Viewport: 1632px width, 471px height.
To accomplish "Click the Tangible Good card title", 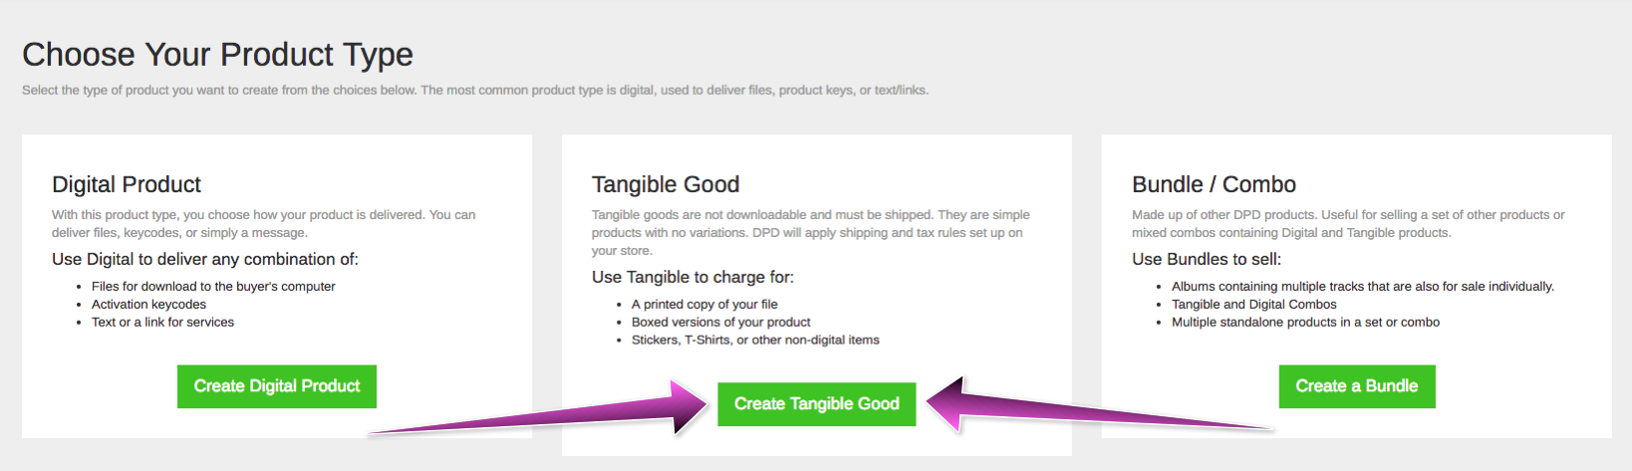I will (x=666, y=184).
